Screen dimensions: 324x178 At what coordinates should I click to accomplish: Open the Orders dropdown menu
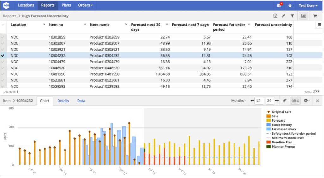85,5
